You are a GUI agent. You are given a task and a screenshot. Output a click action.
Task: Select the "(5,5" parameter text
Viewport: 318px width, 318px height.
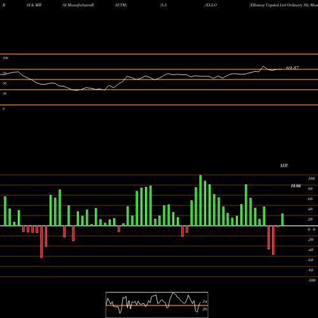163,5
